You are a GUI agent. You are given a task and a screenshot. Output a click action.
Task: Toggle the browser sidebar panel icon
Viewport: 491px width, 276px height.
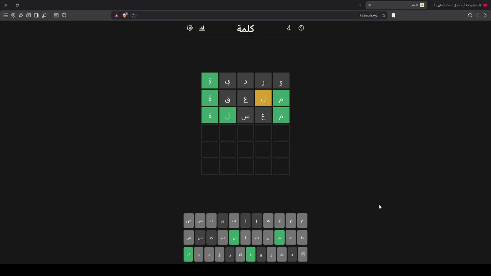[x=36, y=15]
